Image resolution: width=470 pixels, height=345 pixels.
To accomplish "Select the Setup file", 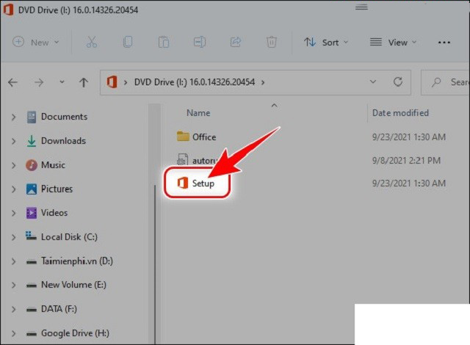I will pos(203,184).
